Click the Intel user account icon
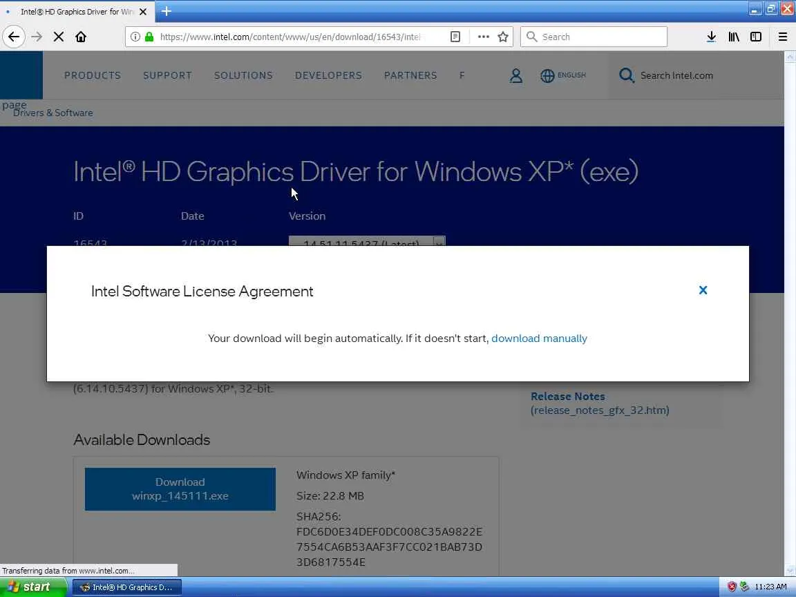Image resolution: width=796 pixels, height=597 pixels. point(515,75)
